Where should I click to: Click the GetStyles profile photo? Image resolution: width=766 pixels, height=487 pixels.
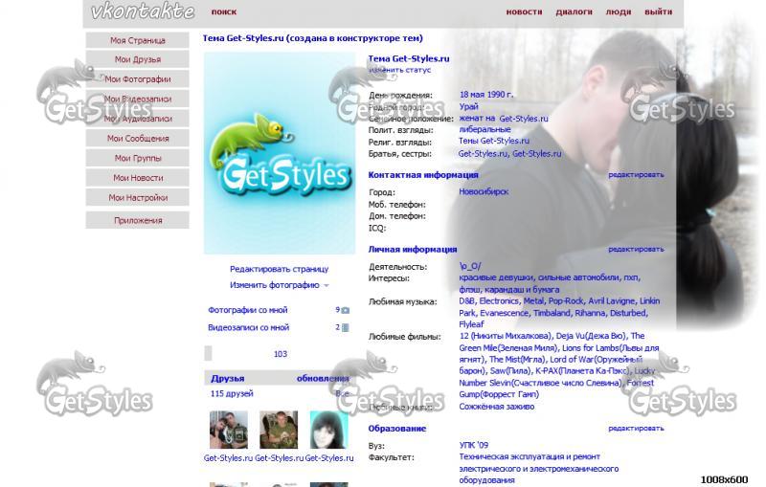pos(280,153)
